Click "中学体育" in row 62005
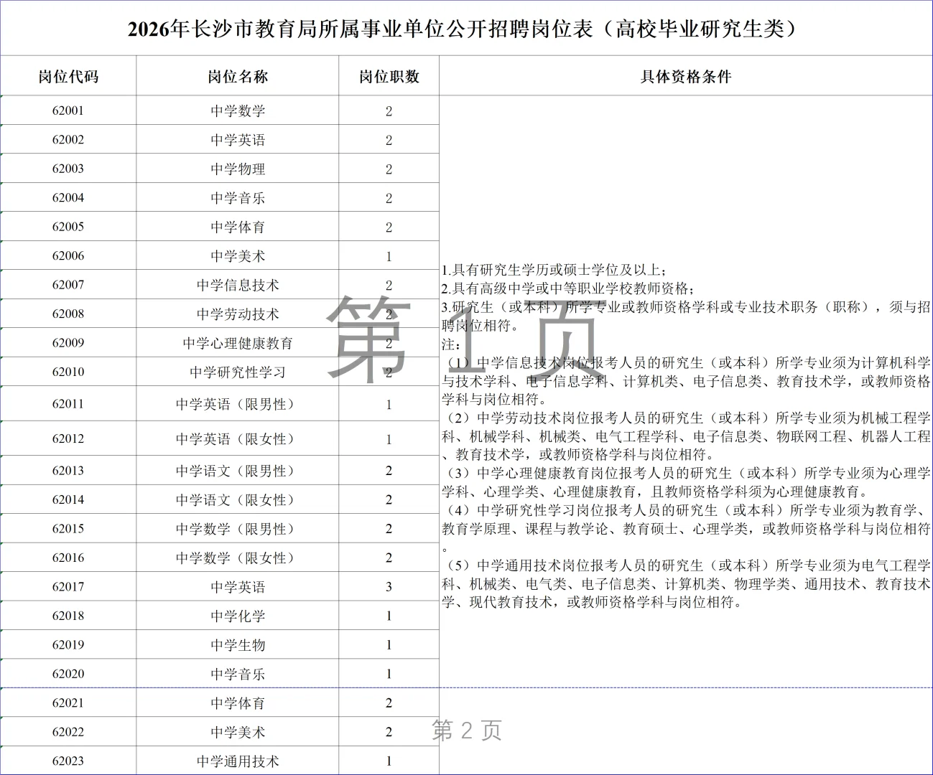The height and width of the screenshot is (775, 933). (x=238, y=227)
